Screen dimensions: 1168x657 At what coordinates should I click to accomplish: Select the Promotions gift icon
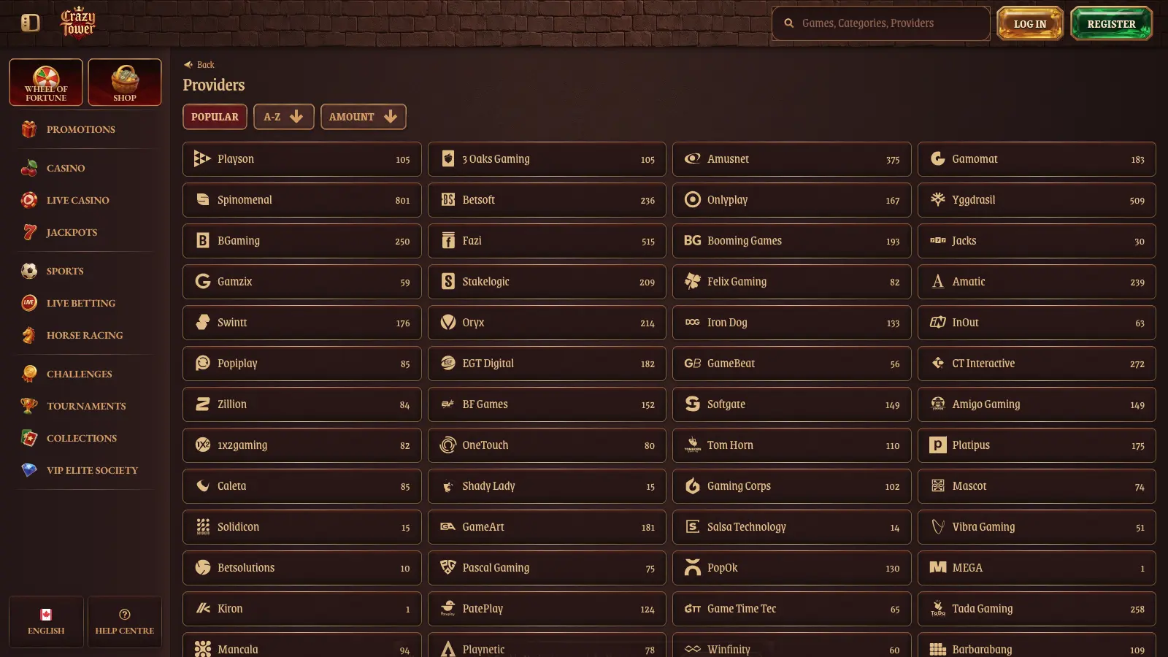(x=29, y=129)
